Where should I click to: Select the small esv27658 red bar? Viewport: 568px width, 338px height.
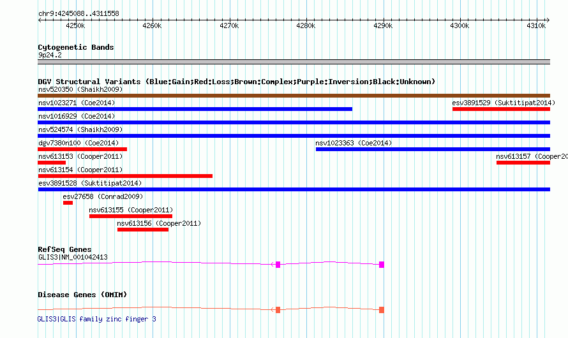tap(68, 203)
